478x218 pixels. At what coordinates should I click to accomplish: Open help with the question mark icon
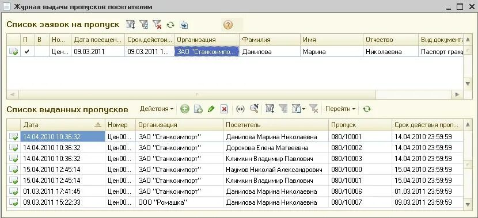point(227,25)
